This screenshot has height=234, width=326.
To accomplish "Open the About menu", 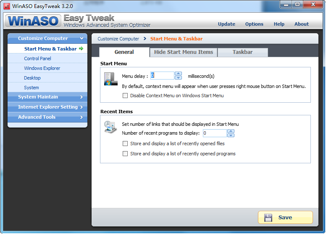I will 302,24.
